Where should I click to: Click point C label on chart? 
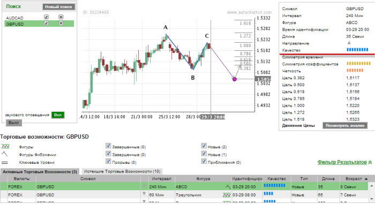207,36
